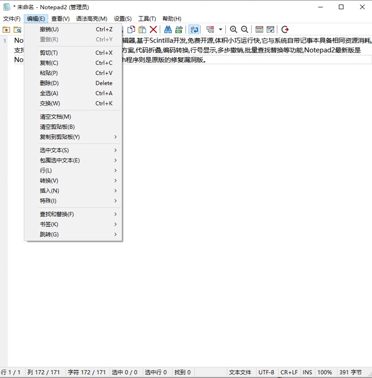Click the Paste clipboard icon
The image size is (372, 378).
142,29
